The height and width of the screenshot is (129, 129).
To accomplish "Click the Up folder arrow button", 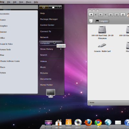I will coord(111,15).
